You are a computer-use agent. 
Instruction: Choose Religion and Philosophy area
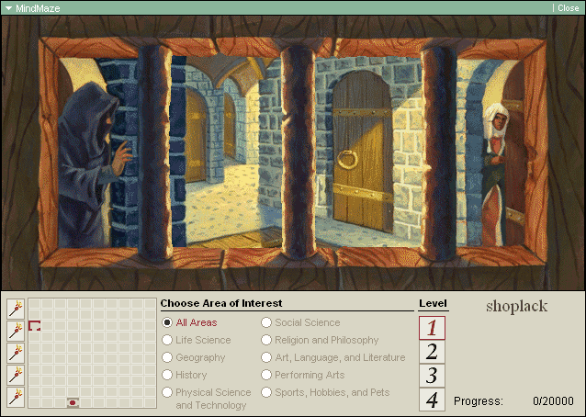[x=266, y=340]
